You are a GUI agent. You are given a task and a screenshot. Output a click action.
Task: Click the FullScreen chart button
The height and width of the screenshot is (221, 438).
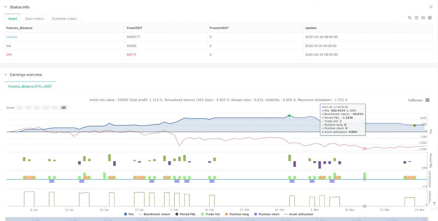(x=414, y=100)
